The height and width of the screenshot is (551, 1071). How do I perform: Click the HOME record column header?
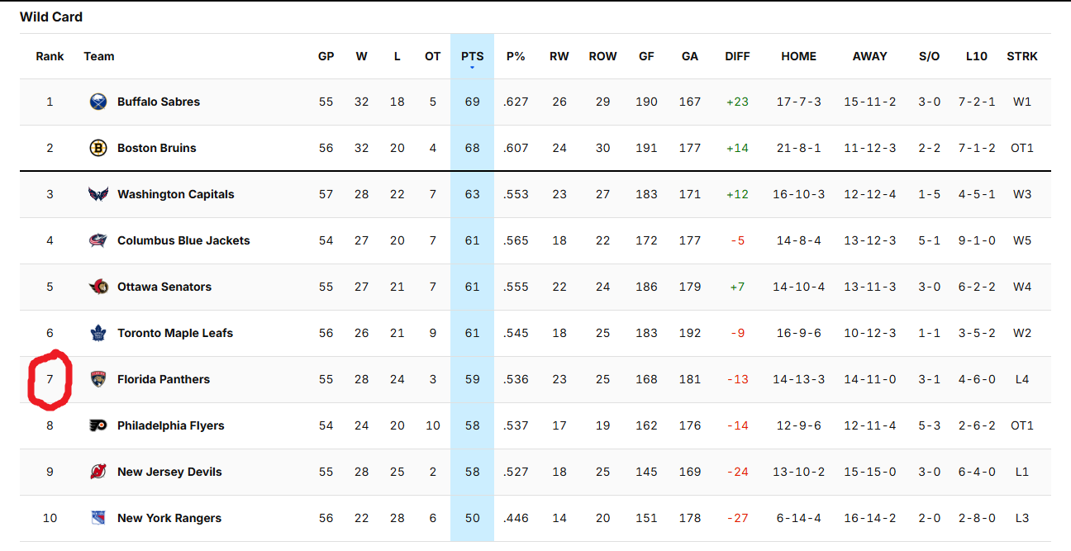(x=798, y=56)
